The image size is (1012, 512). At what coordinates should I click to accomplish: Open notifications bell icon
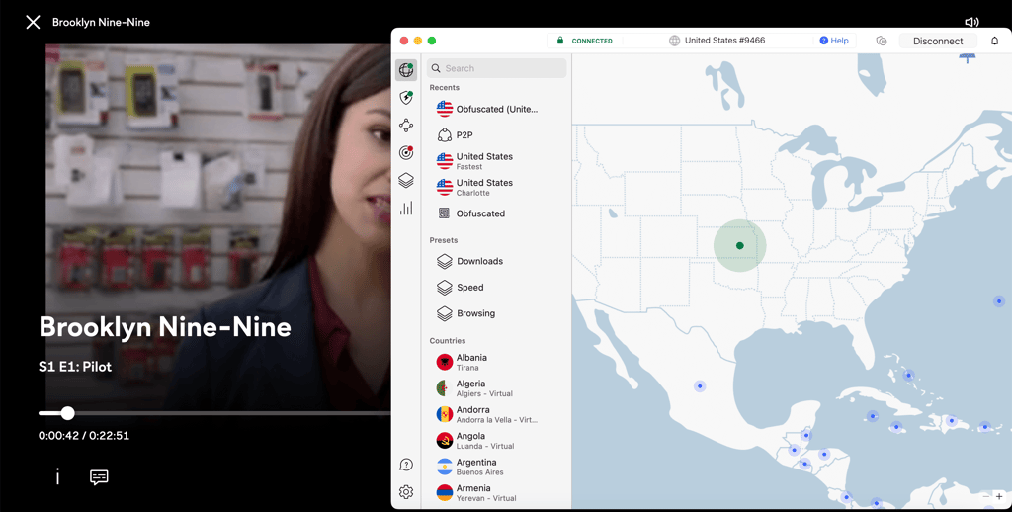click(x=994, y=41)
